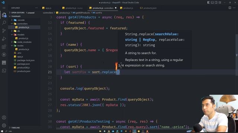Viewport: 238px width, 133px height.
Task: Click the products.js breadcrumb
Action: click(63, 13)
